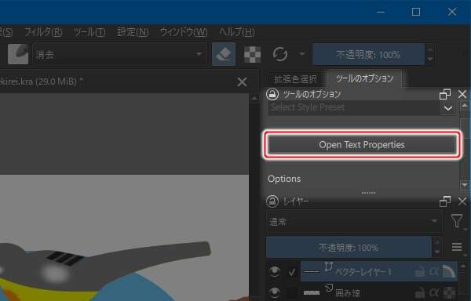
Task: Minimize the Krita window
Action: pyautogui.click(x=381, y=12)
